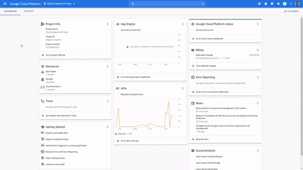This screenshot has width=303, height=170.
Task: Open Error Reporting card options menu
Action: (258, 77)
